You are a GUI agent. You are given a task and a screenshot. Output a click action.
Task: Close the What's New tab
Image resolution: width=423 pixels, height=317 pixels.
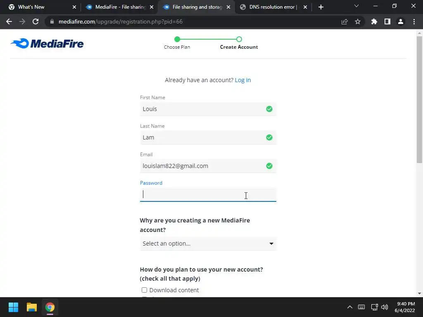tap(74, 7)
